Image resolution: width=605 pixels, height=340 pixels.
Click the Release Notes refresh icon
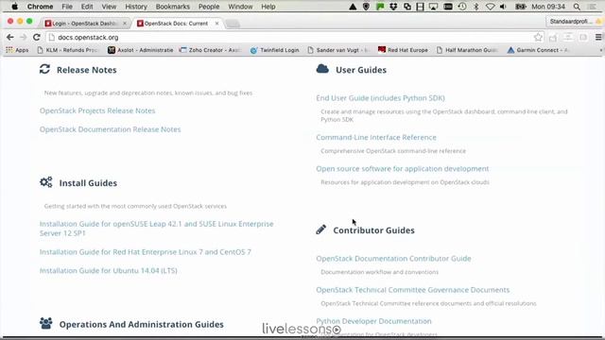(44, 69)
